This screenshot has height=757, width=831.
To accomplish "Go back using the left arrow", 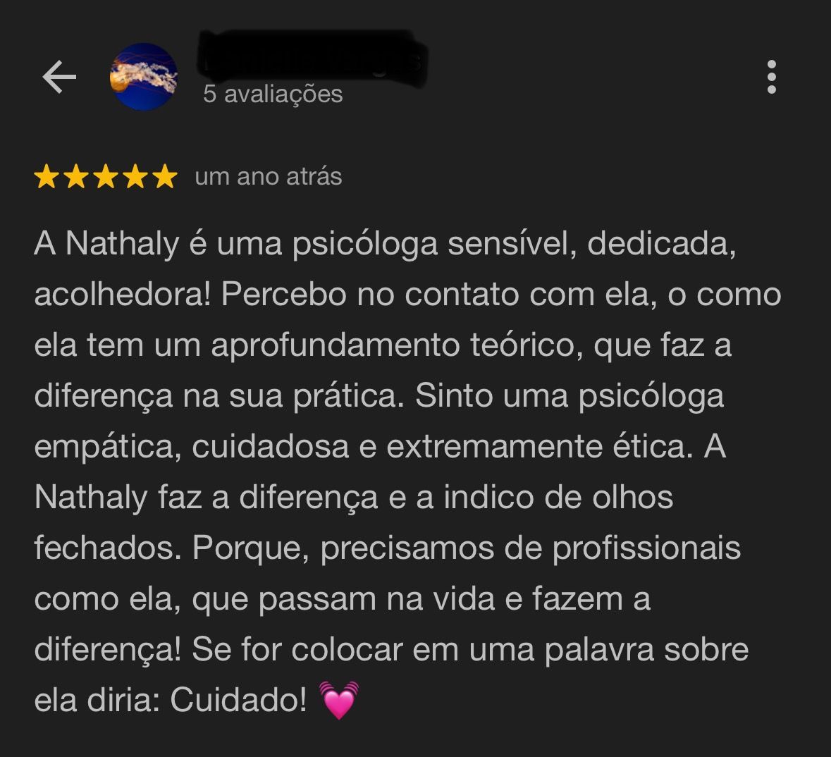I will tap(59, 77).
